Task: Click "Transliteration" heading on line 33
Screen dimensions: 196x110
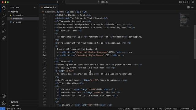Action: 69,83
